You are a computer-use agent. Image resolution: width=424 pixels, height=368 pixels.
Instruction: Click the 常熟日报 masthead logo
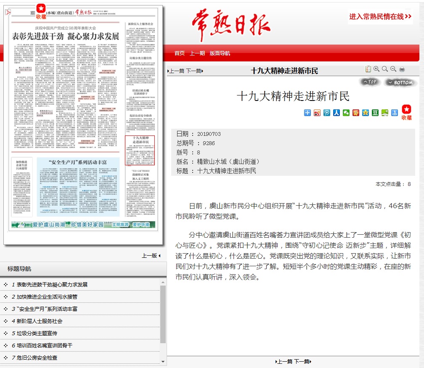pyautogui.click(x=231, y=24)
